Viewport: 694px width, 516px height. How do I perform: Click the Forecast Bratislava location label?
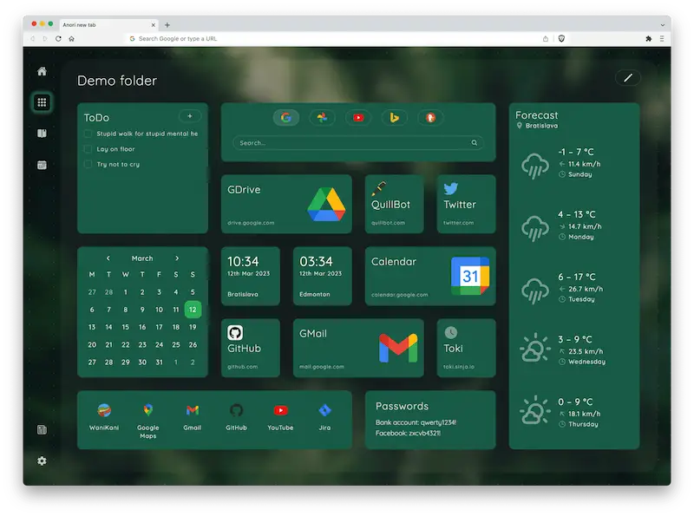[537, 126]
